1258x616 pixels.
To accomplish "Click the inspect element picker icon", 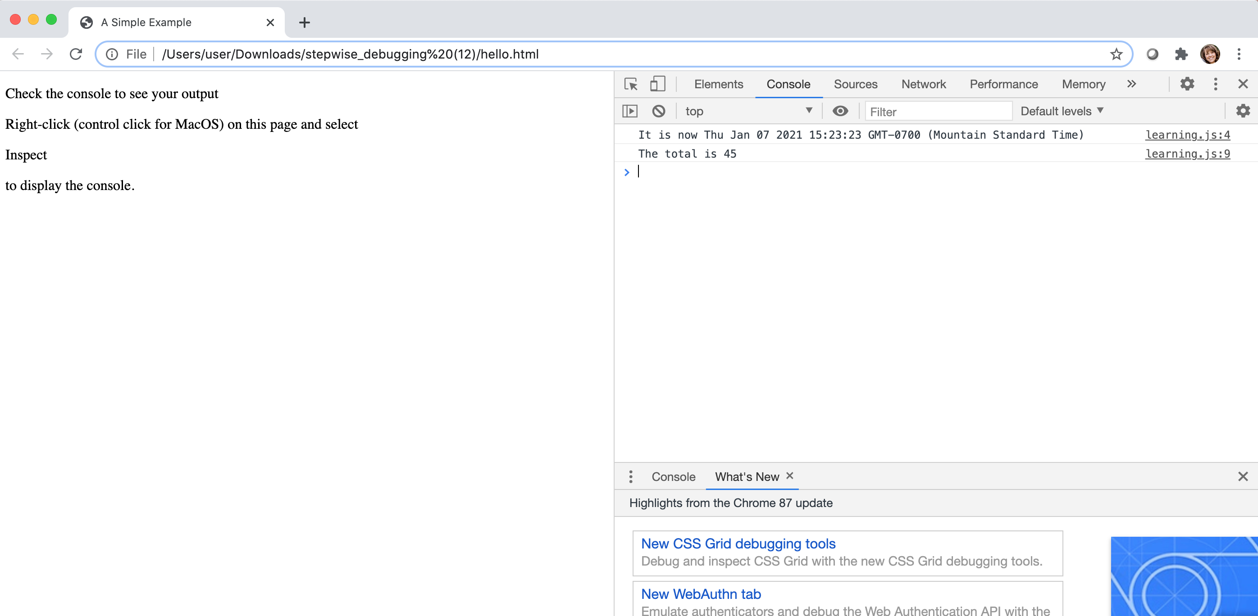I will (630, 84).
